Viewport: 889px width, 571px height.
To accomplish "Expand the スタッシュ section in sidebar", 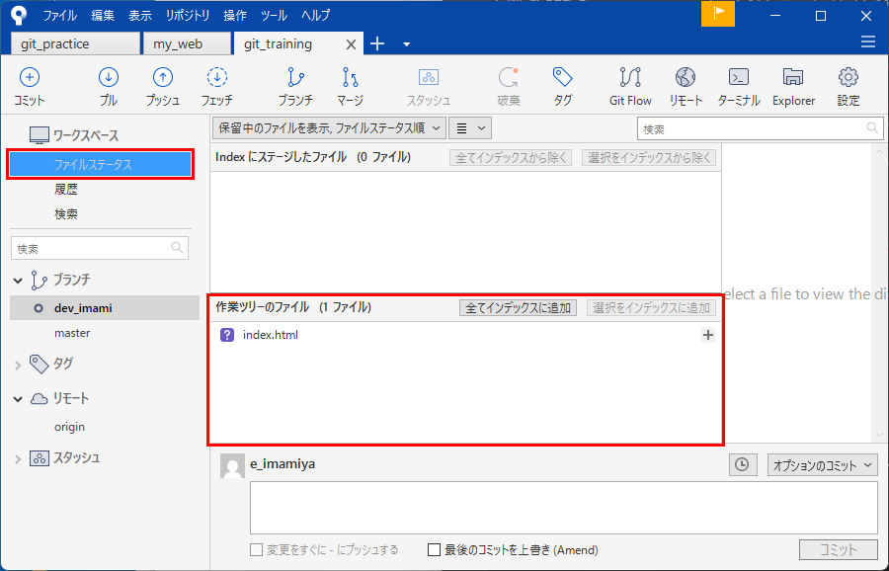I will (x=18, y=458).
